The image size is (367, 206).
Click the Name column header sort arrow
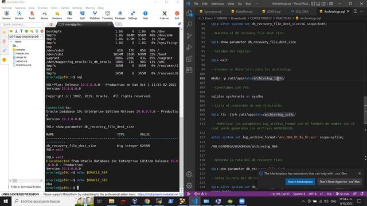tap(11, 42)
